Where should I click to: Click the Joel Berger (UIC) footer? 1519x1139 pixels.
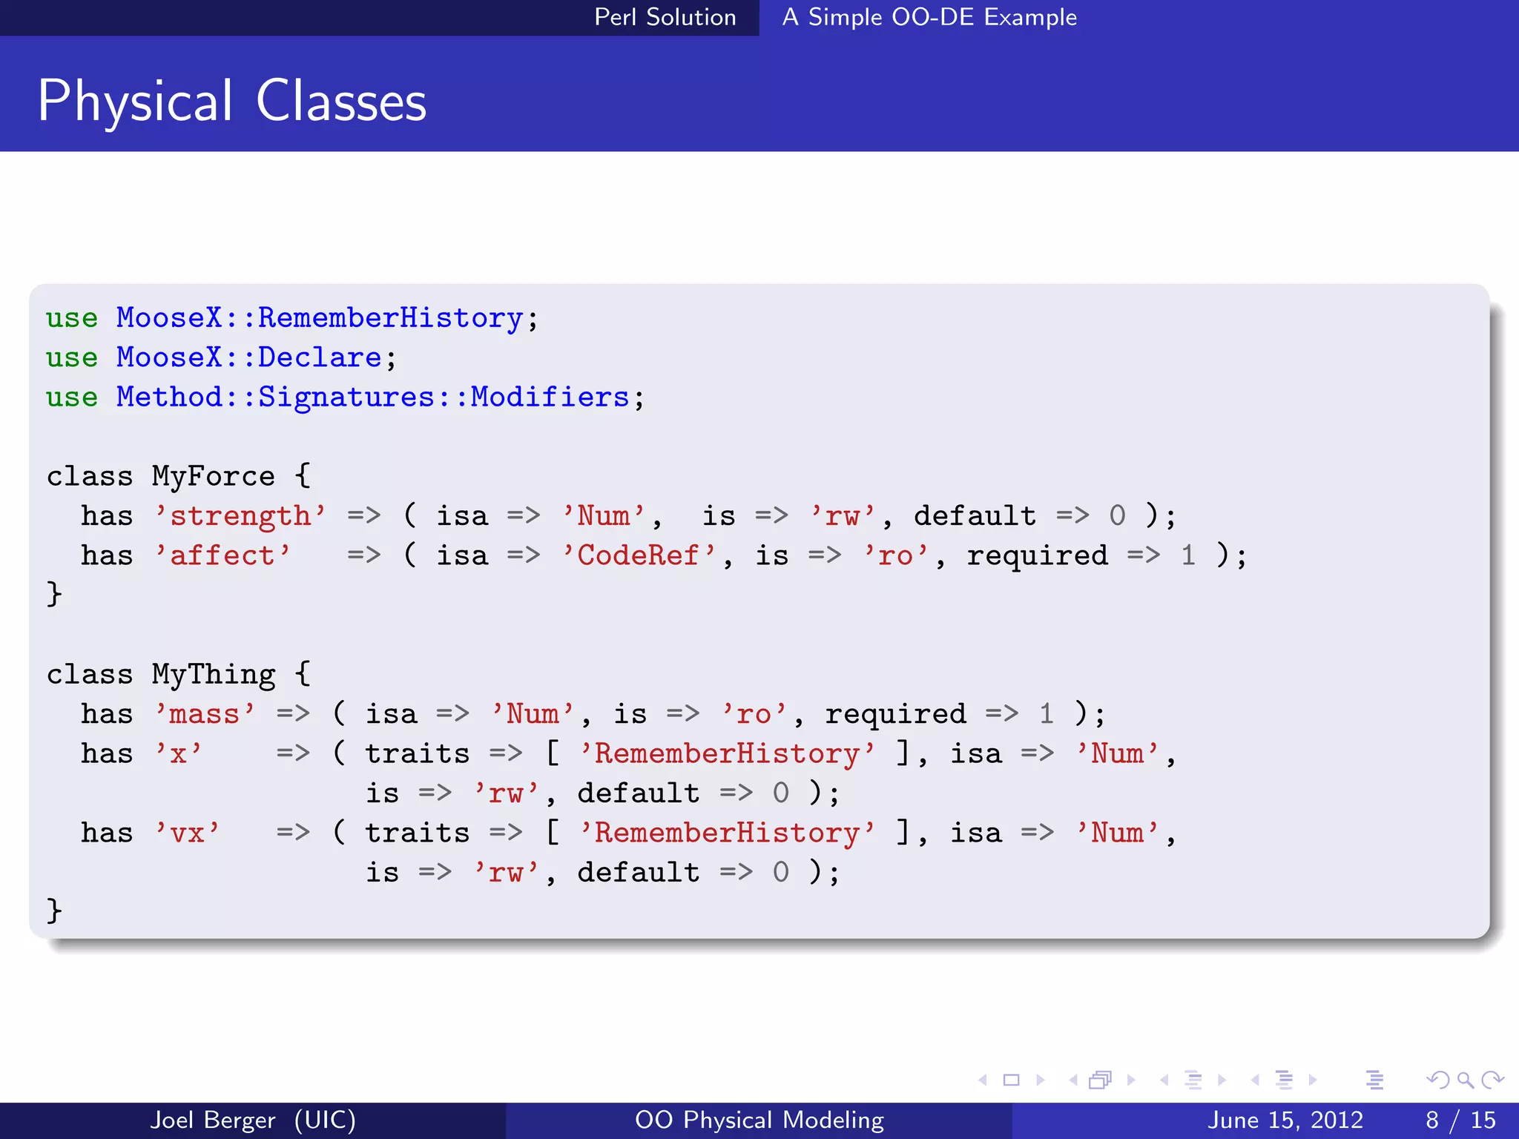253,1120
